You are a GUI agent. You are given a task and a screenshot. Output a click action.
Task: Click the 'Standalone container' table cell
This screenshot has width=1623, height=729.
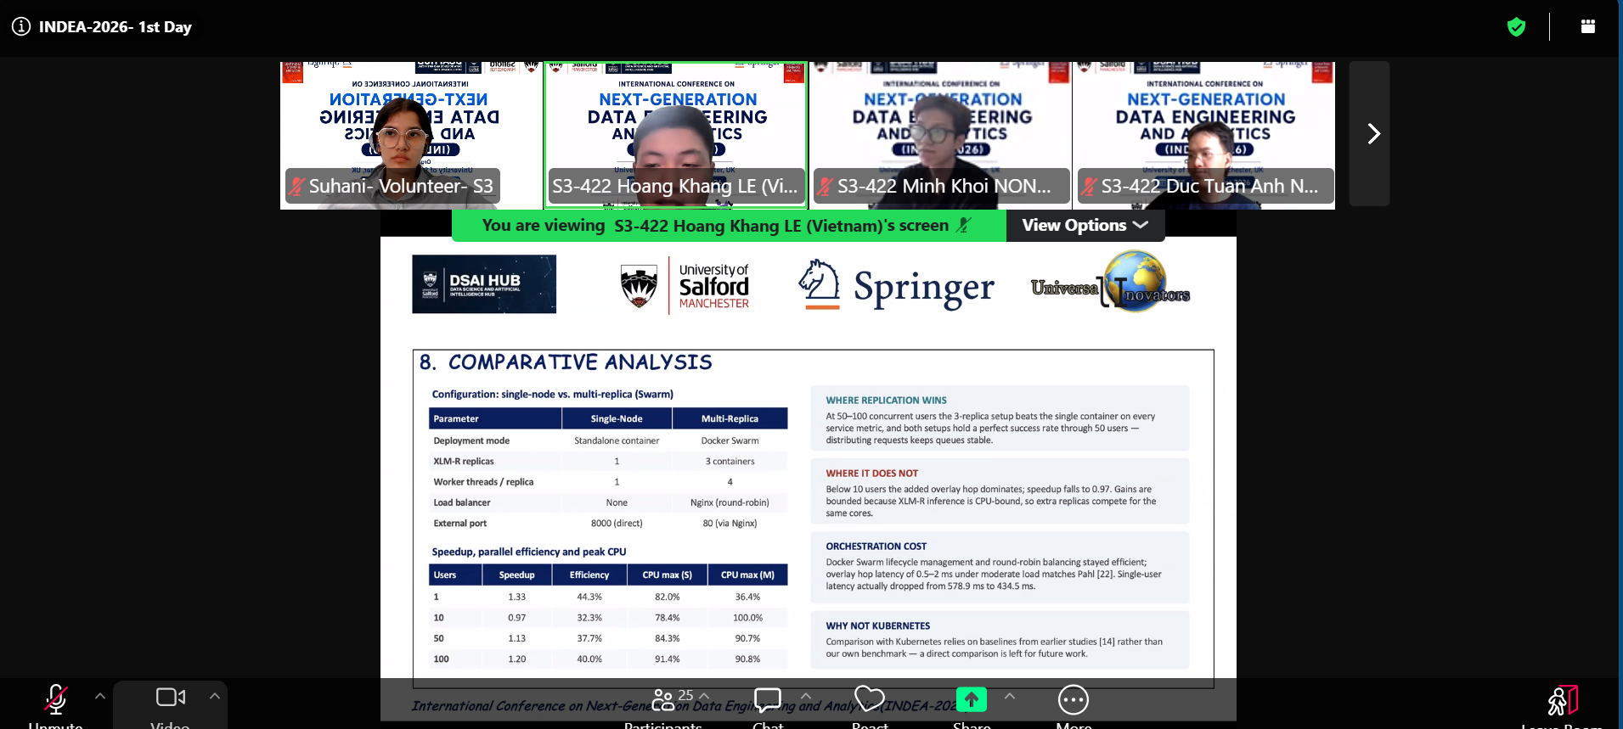point(617,440)
